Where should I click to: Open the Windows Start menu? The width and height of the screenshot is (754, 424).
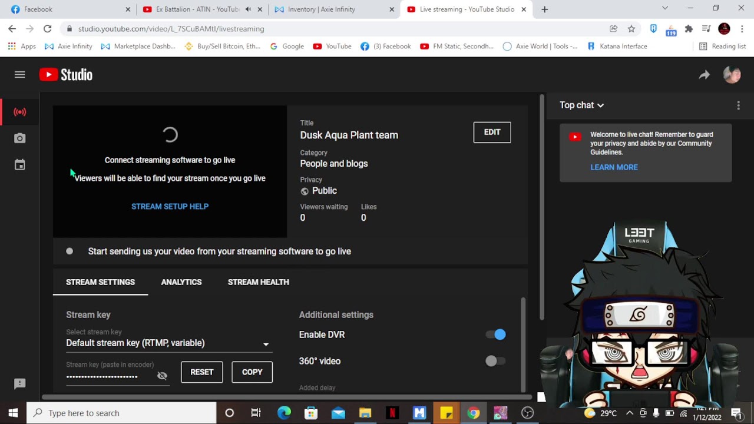pyautogui.click(x=13, y=413)
